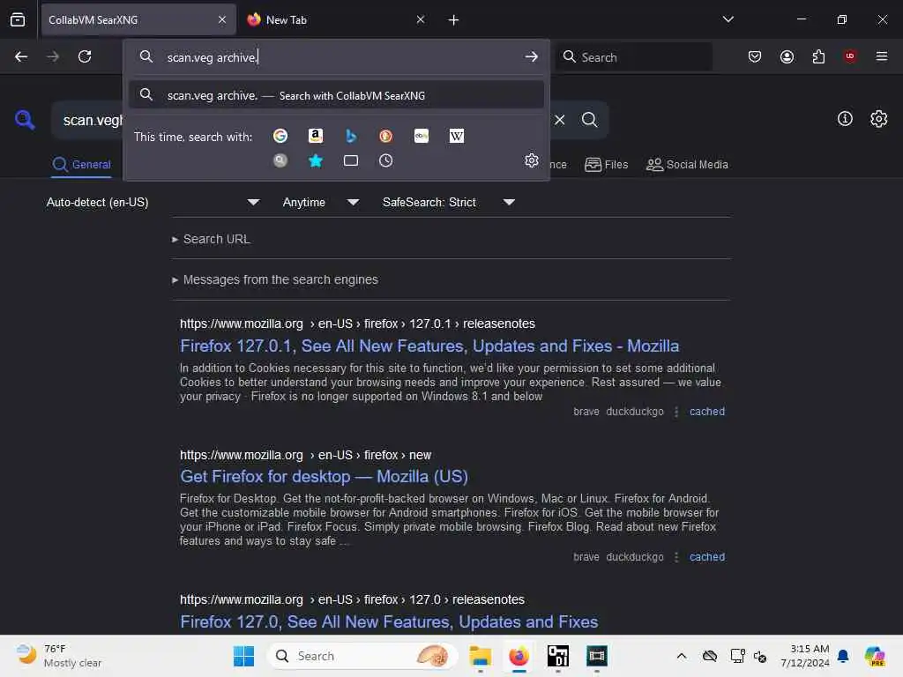Open Anytime time range dropdown
Image resolution: width=903 pixels, height=677 pixels.
pyautogui.click(x=321, y=202)
